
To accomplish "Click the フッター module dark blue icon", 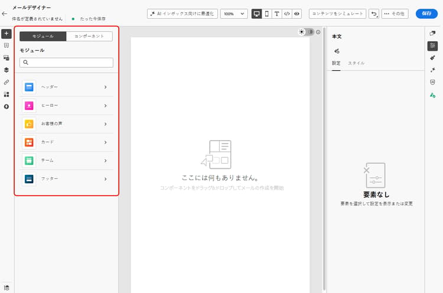I will [x=29, y=179].
